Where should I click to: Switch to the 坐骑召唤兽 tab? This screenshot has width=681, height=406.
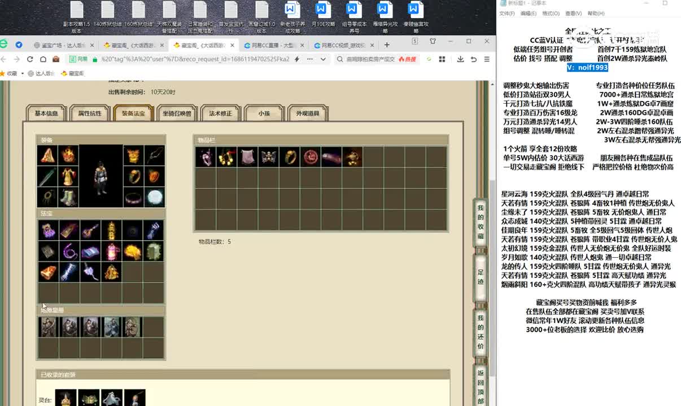point(177,113)
